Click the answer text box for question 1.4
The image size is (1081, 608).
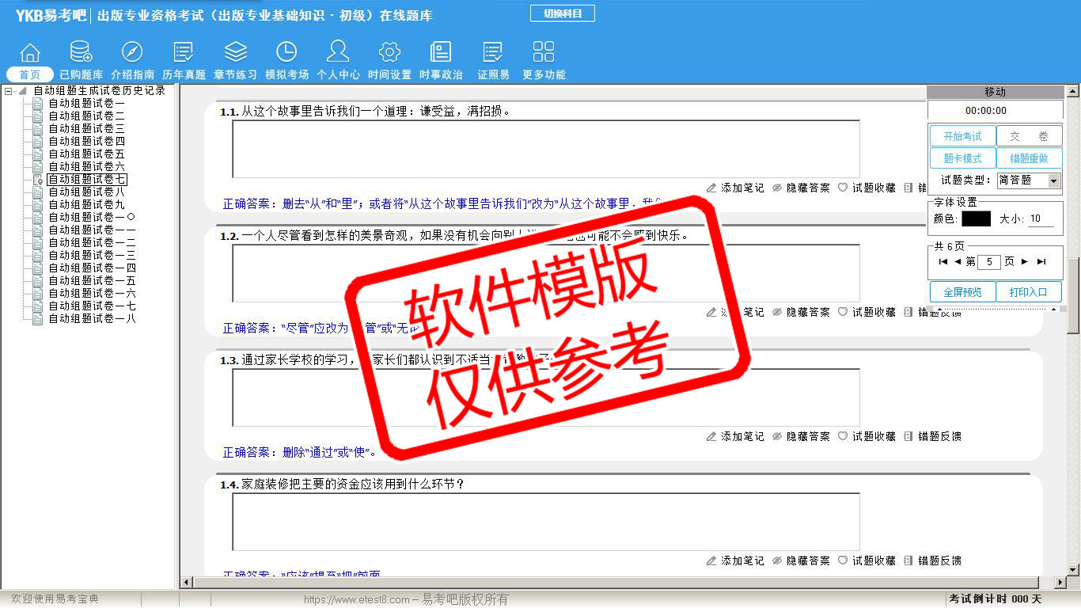coord(545,522)
